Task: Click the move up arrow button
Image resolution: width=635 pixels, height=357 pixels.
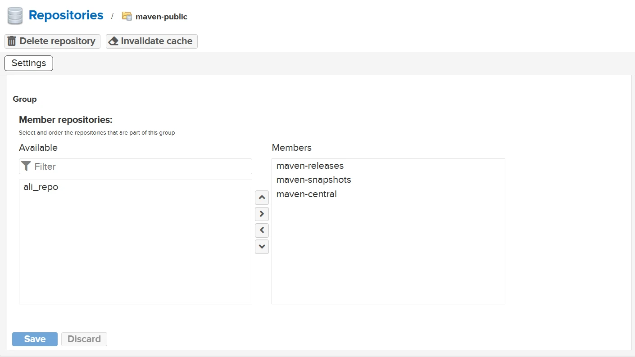Action: click(x=262, y=197)
